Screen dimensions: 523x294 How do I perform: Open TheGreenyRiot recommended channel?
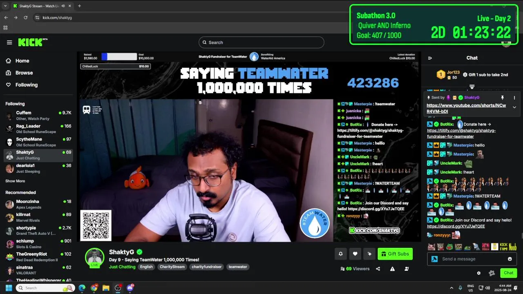coord(38,257)
